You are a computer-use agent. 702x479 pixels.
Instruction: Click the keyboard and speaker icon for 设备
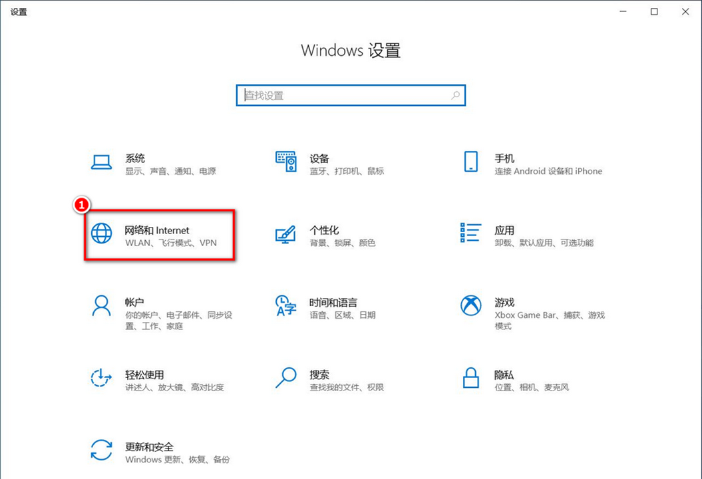pyautogui.click(x=285, y=162)
